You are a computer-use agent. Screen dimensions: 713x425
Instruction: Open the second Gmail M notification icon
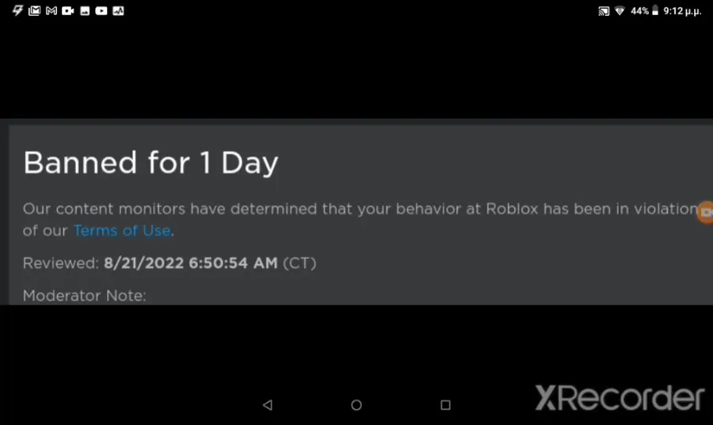(51, 10)
